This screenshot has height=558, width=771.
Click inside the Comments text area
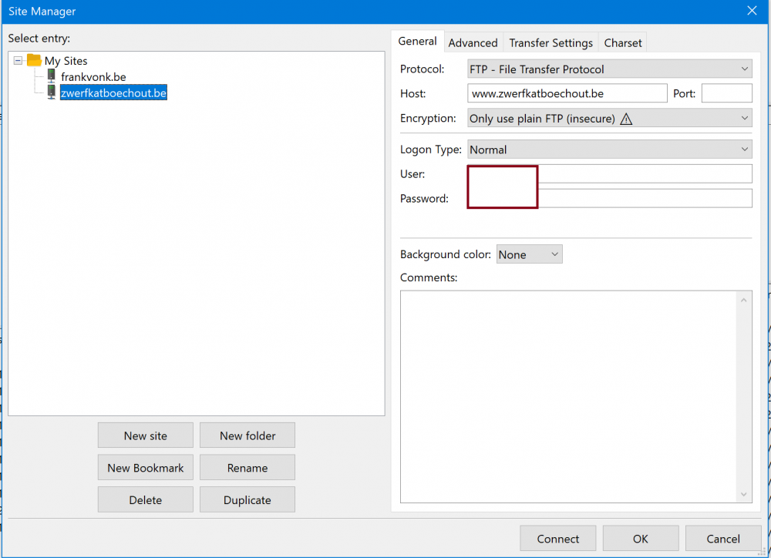pyautogui.click(x=568, y=397)
